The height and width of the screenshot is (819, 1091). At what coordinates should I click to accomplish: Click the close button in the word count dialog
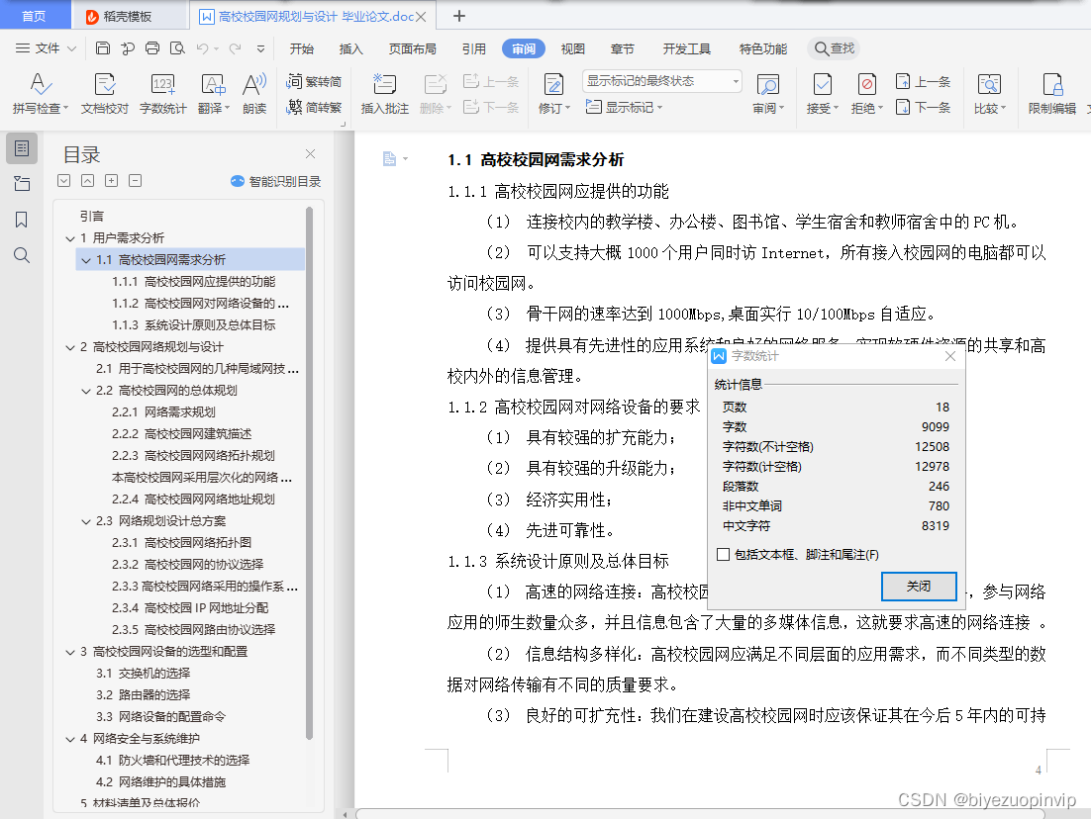[x=919, y=587]
